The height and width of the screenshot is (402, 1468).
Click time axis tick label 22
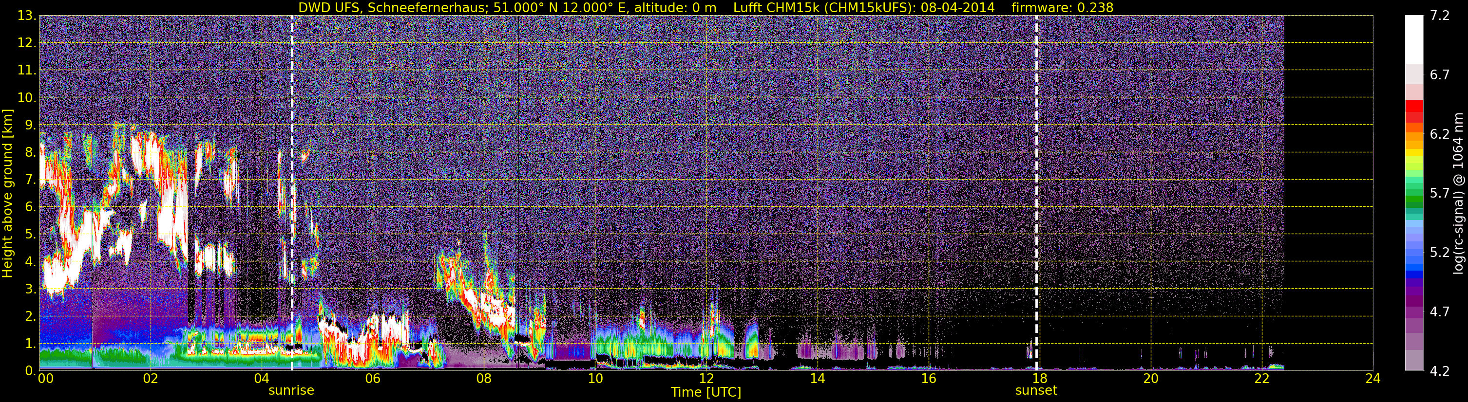tap(1262, 379)
